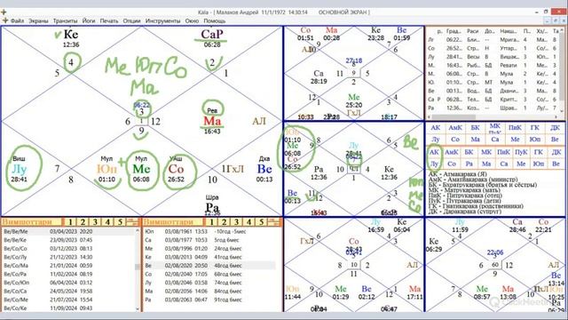Click the Kala icon in the title bar
This screenshot has width=568, height=320.
point(4,12)
